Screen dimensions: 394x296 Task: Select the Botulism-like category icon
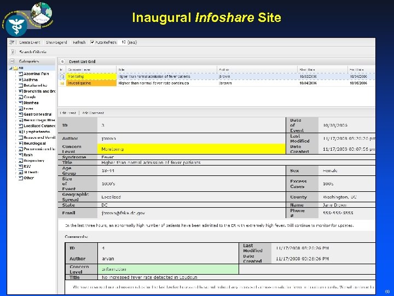coord(21,86)
